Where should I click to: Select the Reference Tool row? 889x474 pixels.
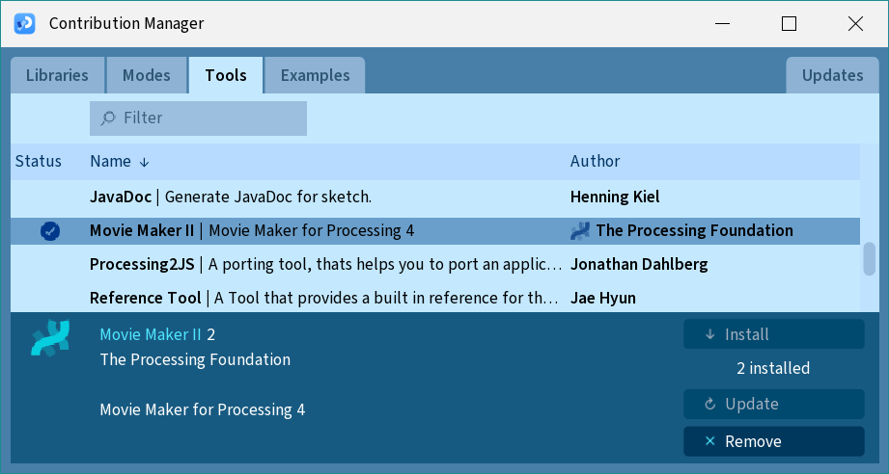[x=435, y=298]
